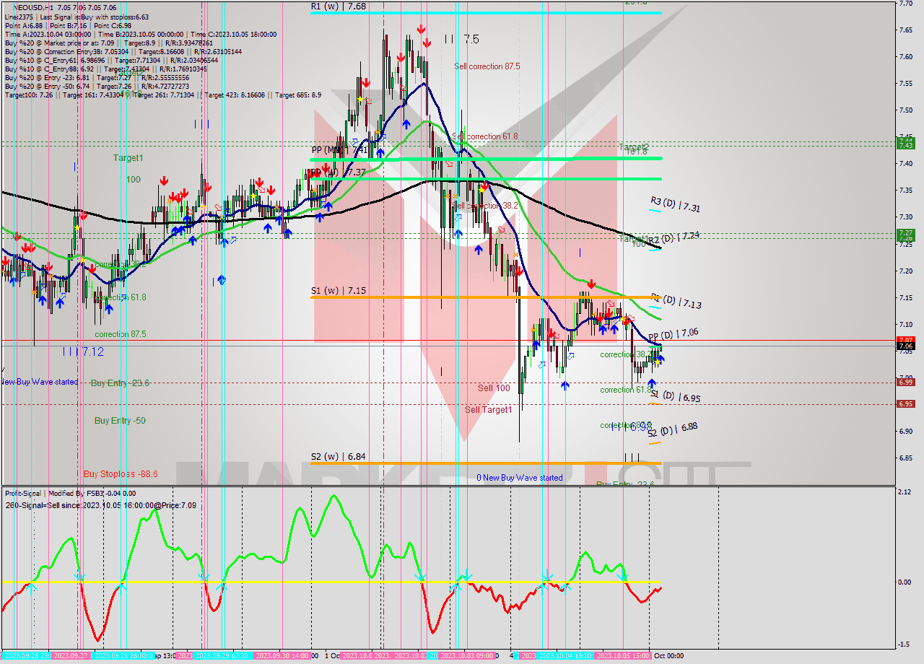The height and width of the screenshot is (664, 924).
Task: Click the 6.85 price axis tick
Action: pyautogui.click(x=905, y=458)
